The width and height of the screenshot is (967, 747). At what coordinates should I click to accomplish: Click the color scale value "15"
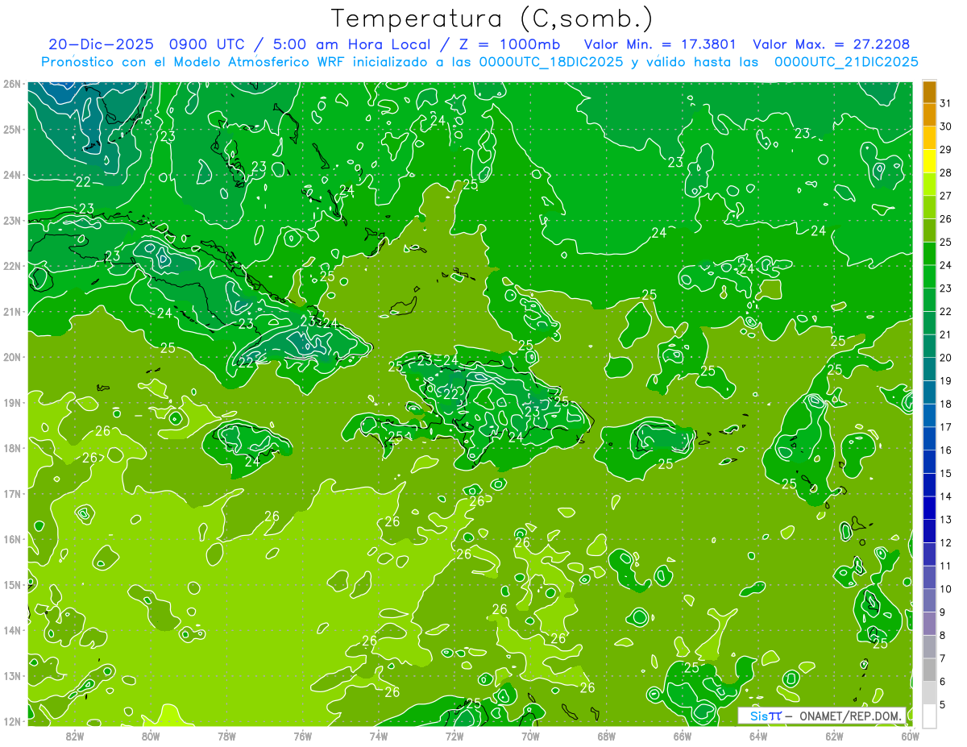click(945, 473)
